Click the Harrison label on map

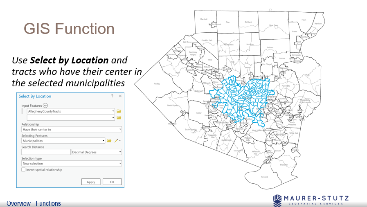pos(318,24)
